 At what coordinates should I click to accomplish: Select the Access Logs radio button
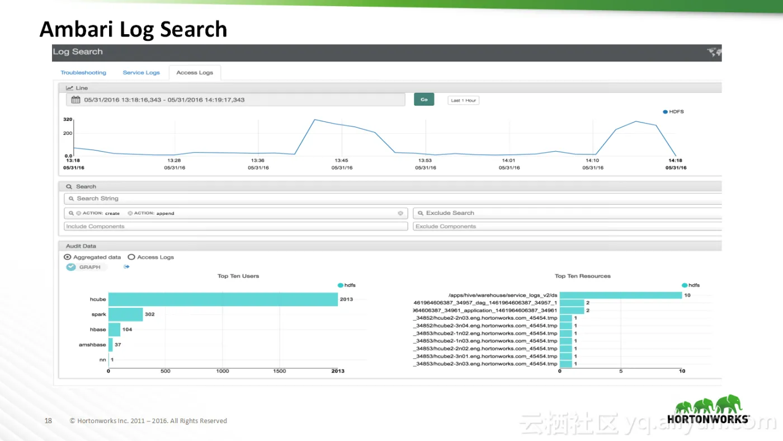pyautogui.click(x=131, y=257)
